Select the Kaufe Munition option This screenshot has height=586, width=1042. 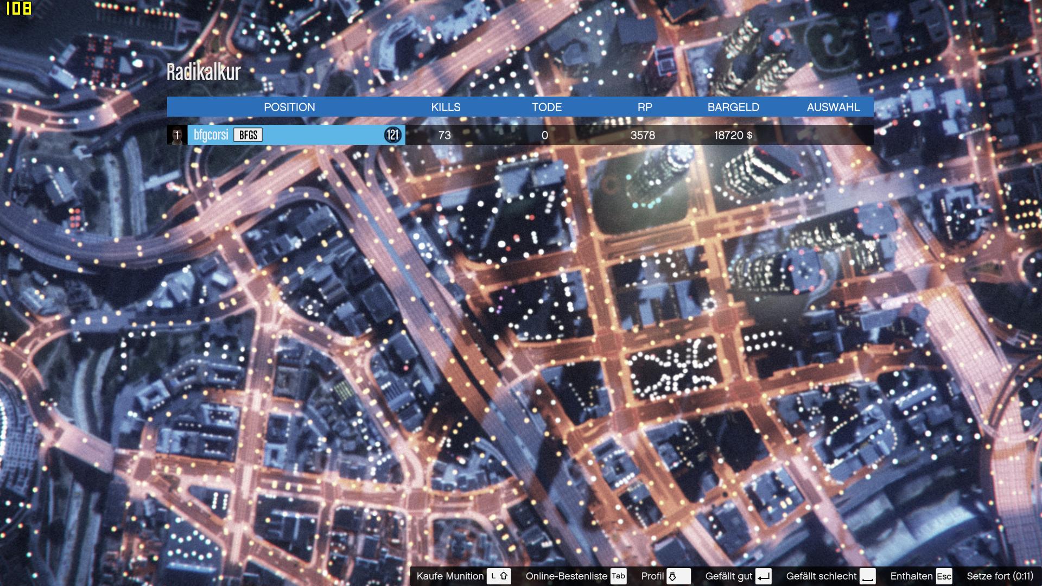449,576
